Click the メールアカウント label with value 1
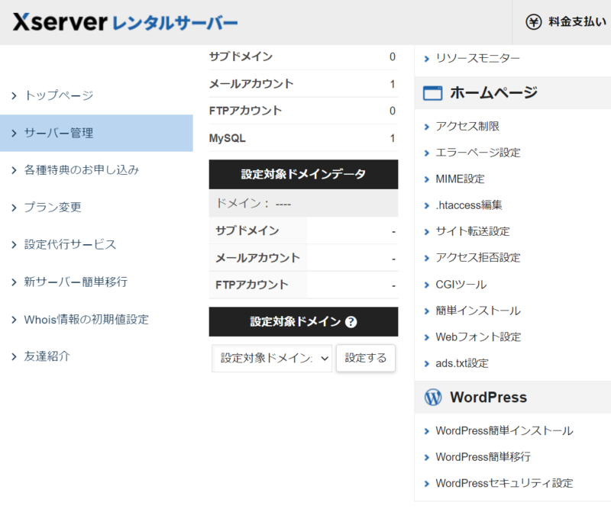611x509 pixels. point(251,84)
